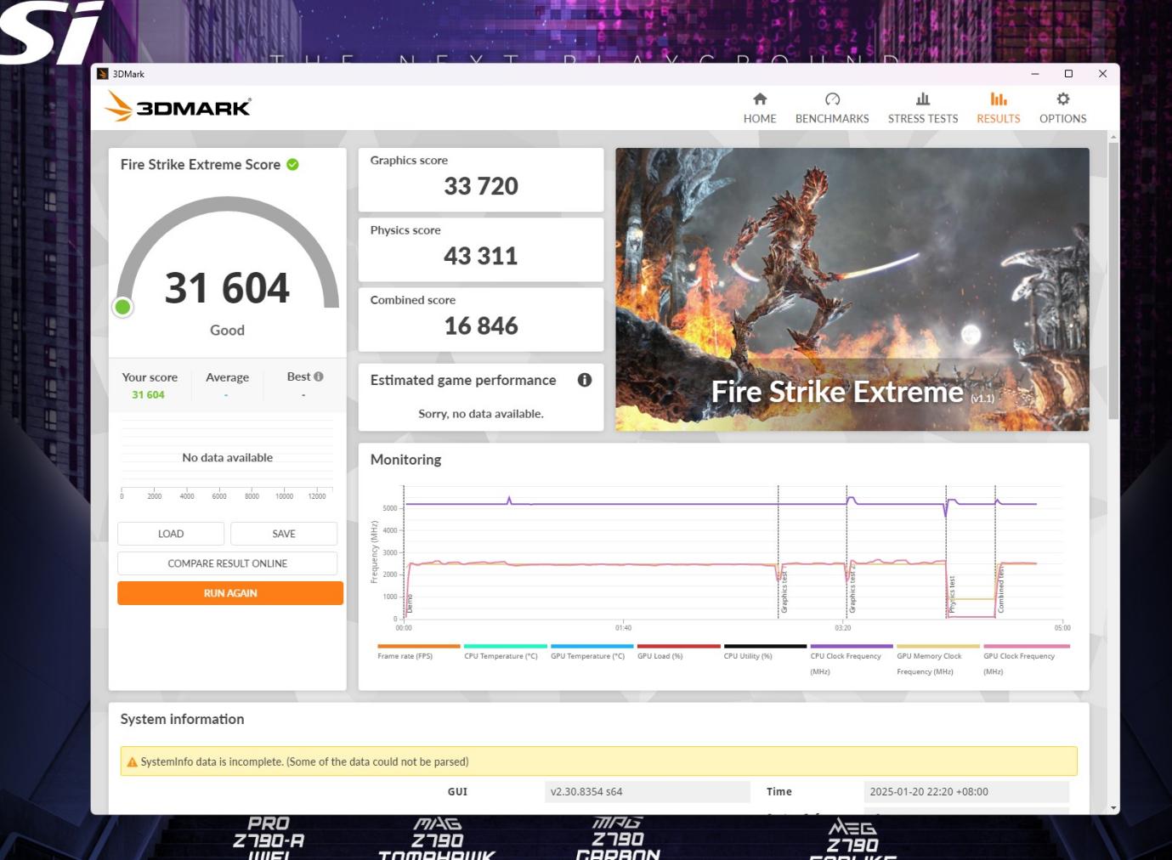The width and height of the screenshot is (1172, 860).
Task: Click the Time value 2025-01-20 22:20
Action: [x=966, y=791]
